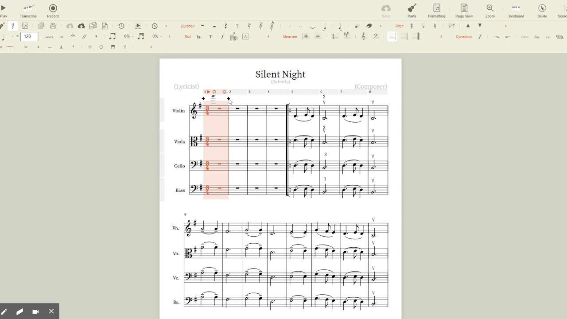Insert treble clef from Measure palette
Screen dimensions: 567x319
point(364,36)
